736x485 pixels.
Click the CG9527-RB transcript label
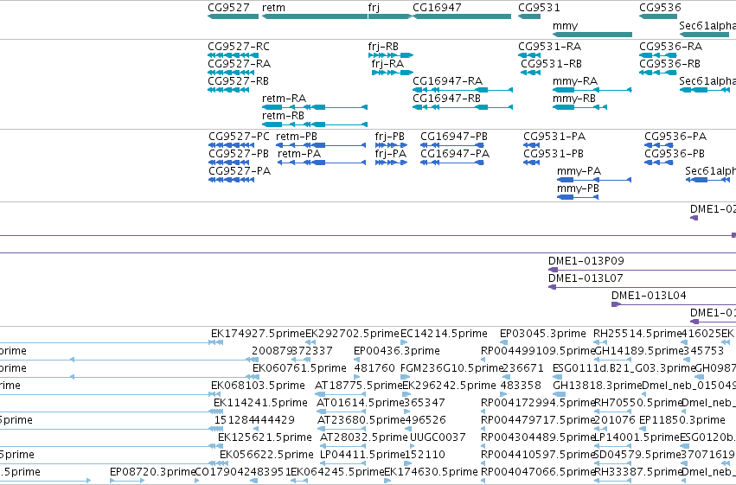click(239, 81)
